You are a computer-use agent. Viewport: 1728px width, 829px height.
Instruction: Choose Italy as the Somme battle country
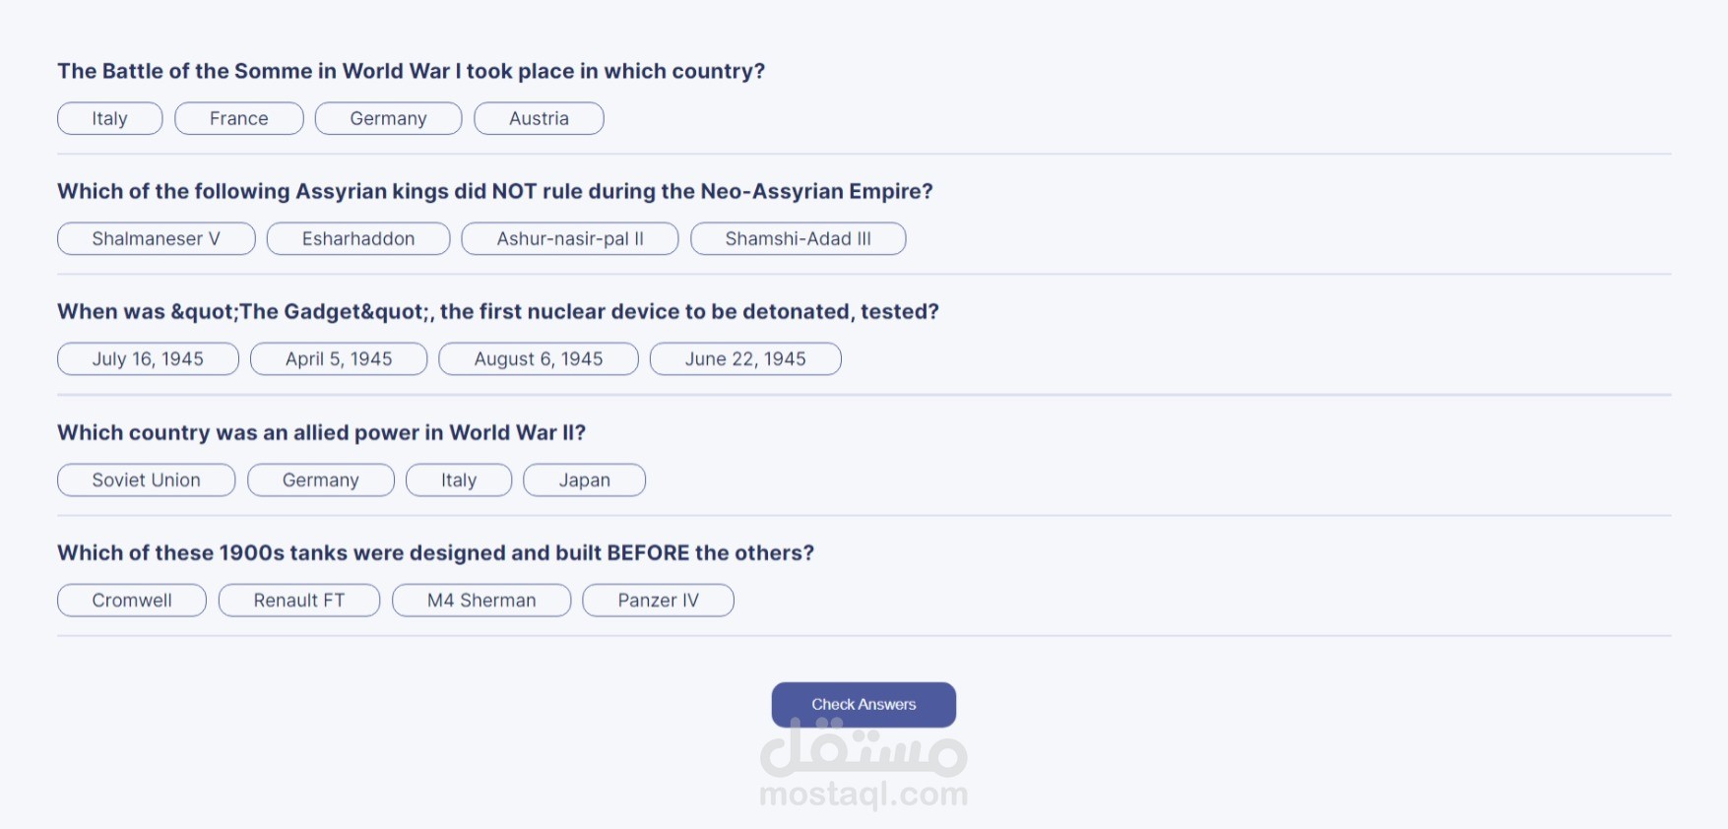[x=109, y=118]
